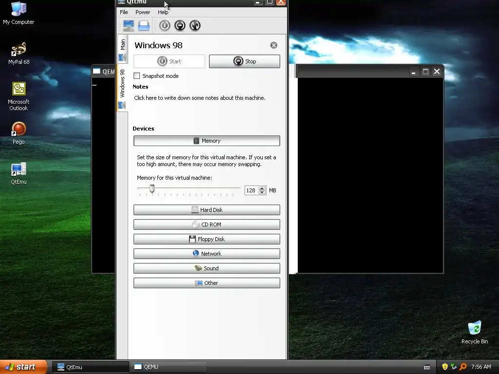Image resolution: width=499 pixels, height=374 pixels.
Task: Open the Windows Start menu
Action: pos(23,367)
